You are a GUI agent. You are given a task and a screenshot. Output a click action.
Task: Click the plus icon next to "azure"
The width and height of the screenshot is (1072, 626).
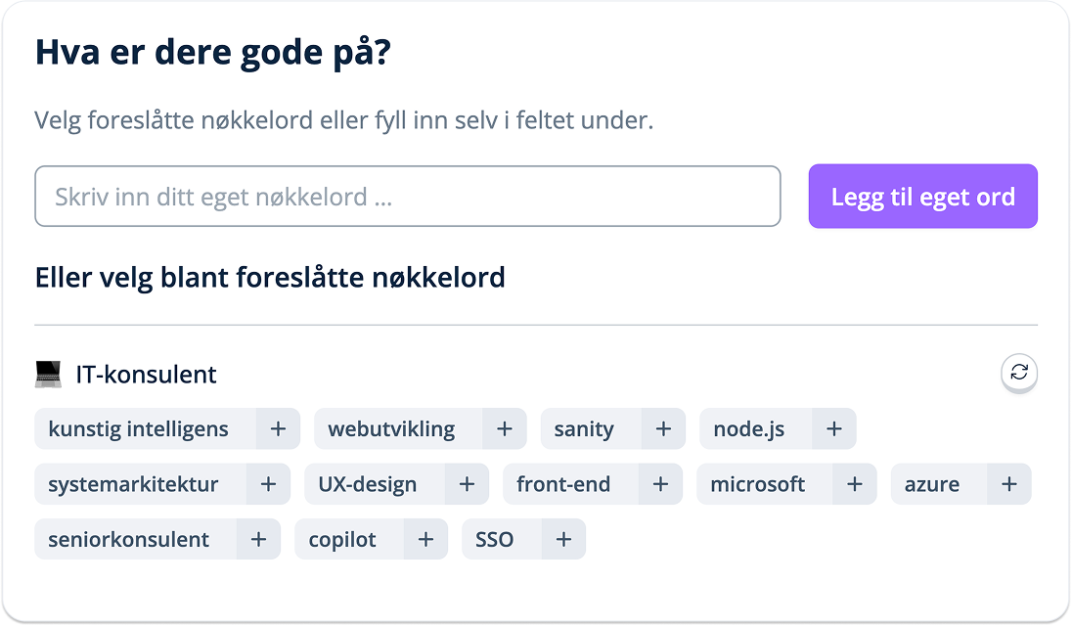point(1008,483)
